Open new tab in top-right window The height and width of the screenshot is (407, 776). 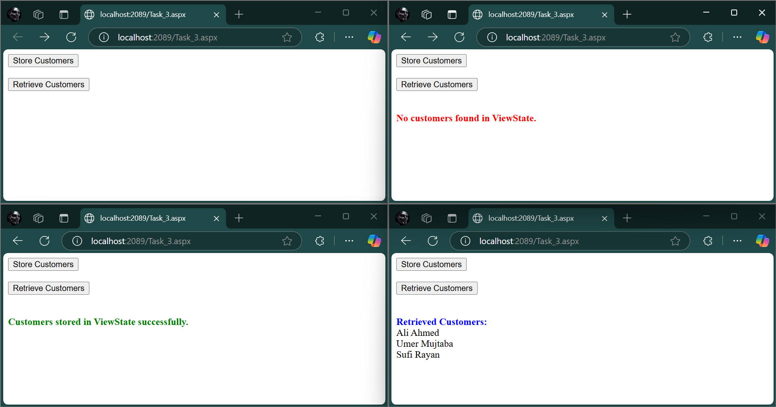(627, 15)
